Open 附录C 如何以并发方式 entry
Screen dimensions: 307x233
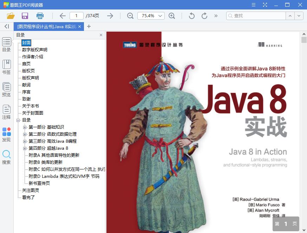click(67, 169)
